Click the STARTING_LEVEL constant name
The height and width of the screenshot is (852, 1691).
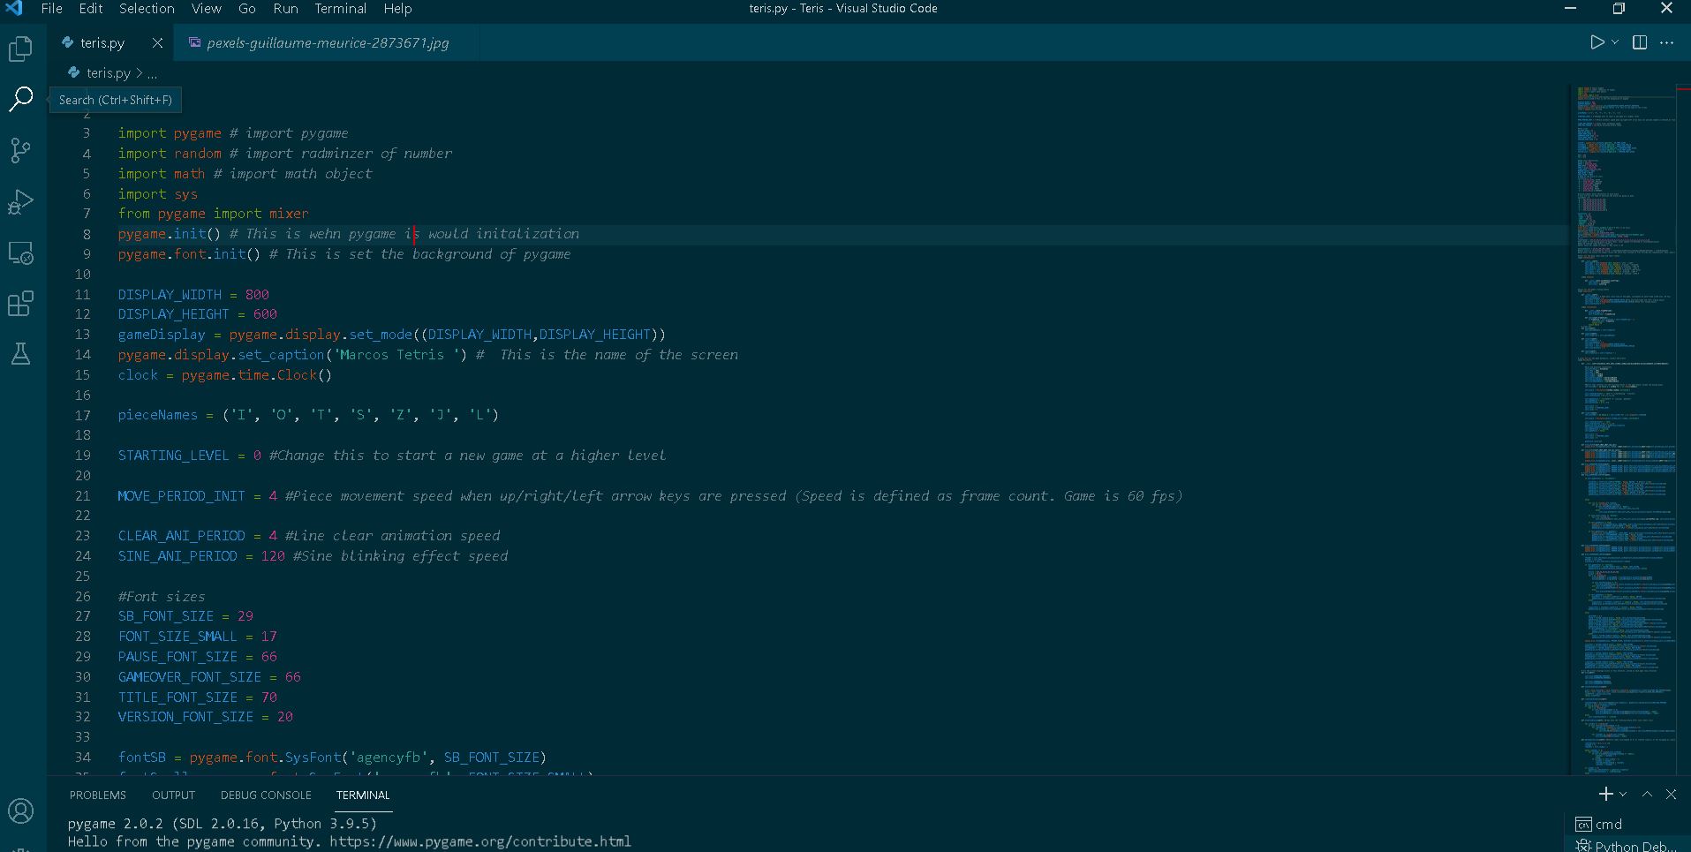pyautogui.click(x=174, y=456)
